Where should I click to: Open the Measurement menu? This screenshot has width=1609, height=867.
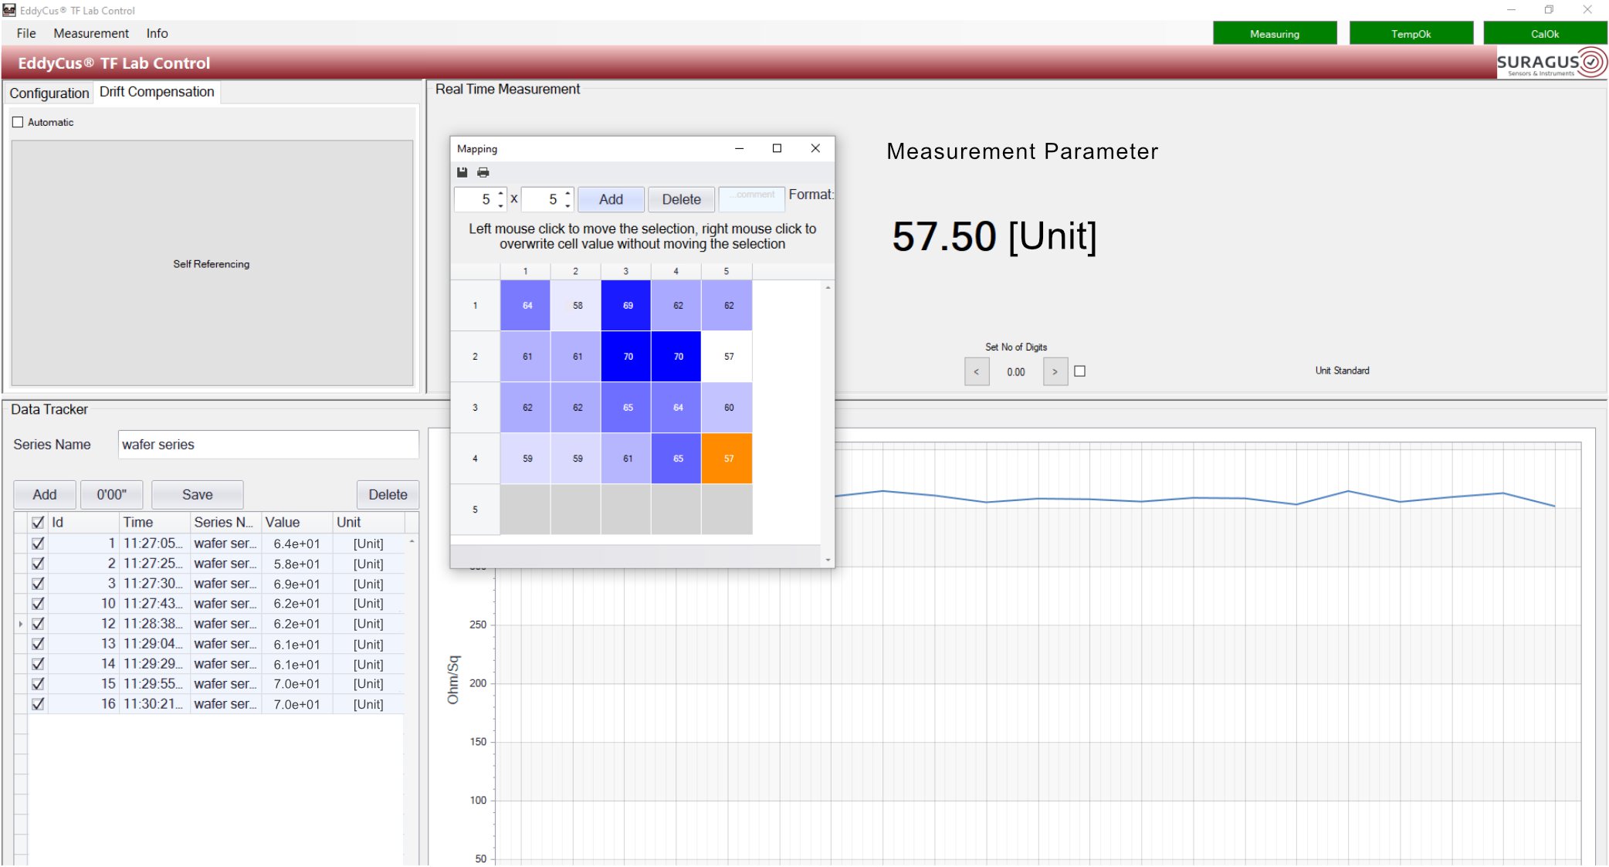point(91,33)
